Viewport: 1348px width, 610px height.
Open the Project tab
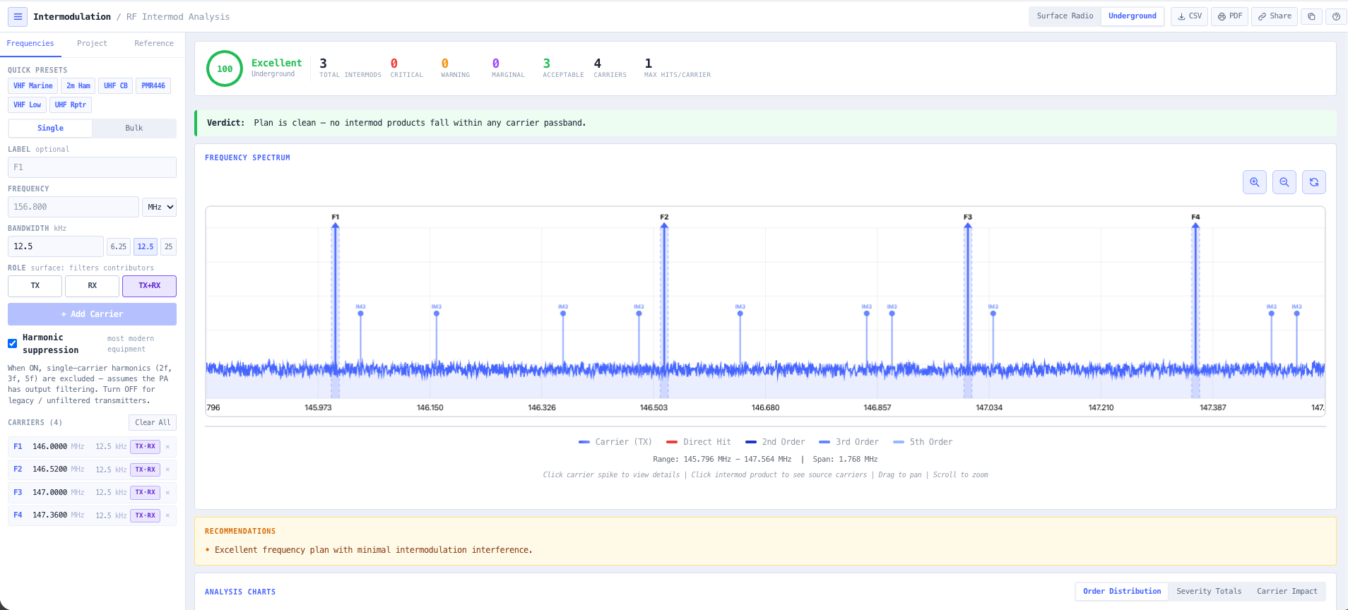pyautogui.click(x=92, y=44)
